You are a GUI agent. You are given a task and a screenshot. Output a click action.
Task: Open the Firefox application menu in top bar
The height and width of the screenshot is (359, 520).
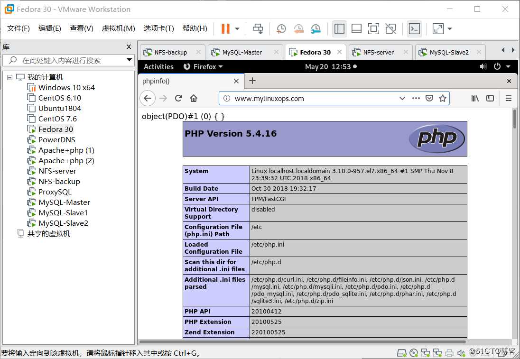[x=203, y=66]
